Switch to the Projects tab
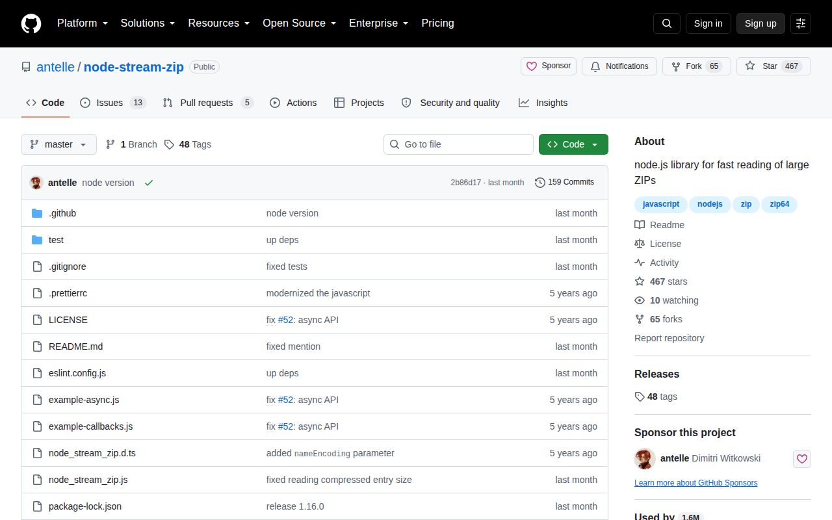The height and width of the screenshot is (520, 832). coord(359,103)
